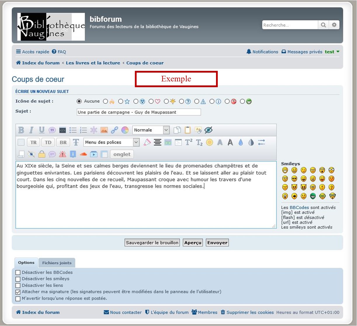The width and height of the screenshot is (357, 326).
Task: Click into the "Sujet" text field
Action: coord(139,112)
